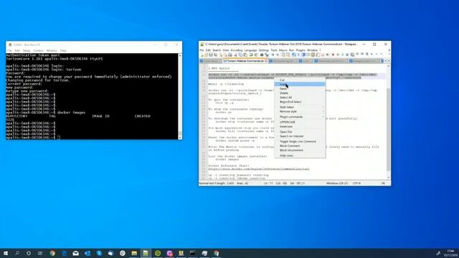Click Windows (CR LF) in status bar
This screenshot has width=459, height=258.
pyautogui.click(x=337, y=183)
